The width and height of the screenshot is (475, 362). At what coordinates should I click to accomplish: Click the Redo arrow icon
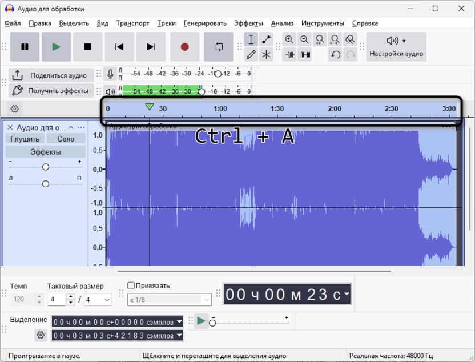pyautogui.click(x=350, y=54)
